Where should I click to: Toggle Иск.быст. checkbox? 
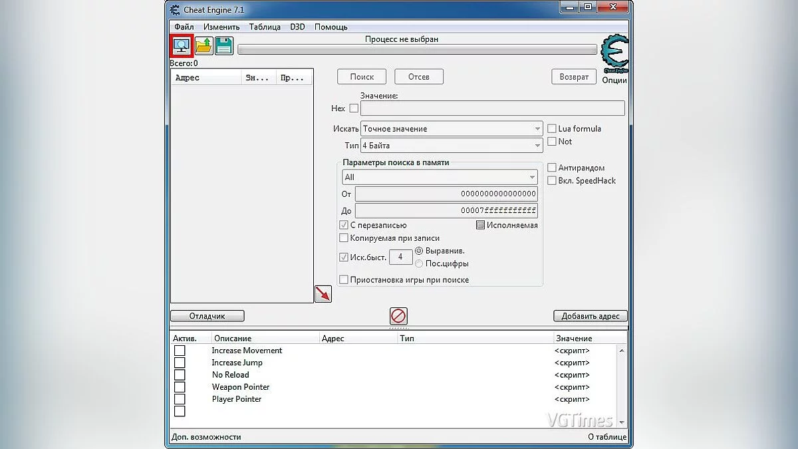click(344, 257)
